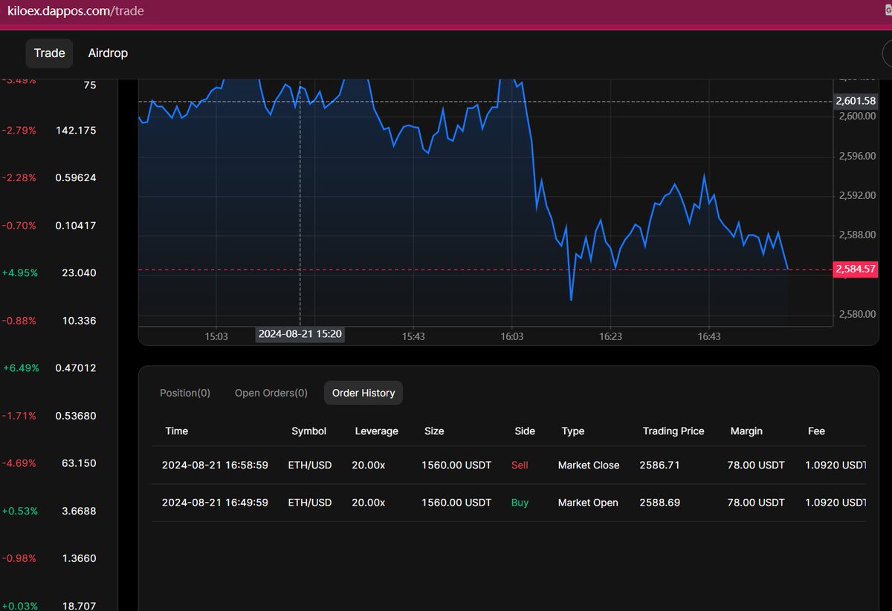Click the Fee column header
The height and width of the screenshot is (611, 892).
[816, 431]
